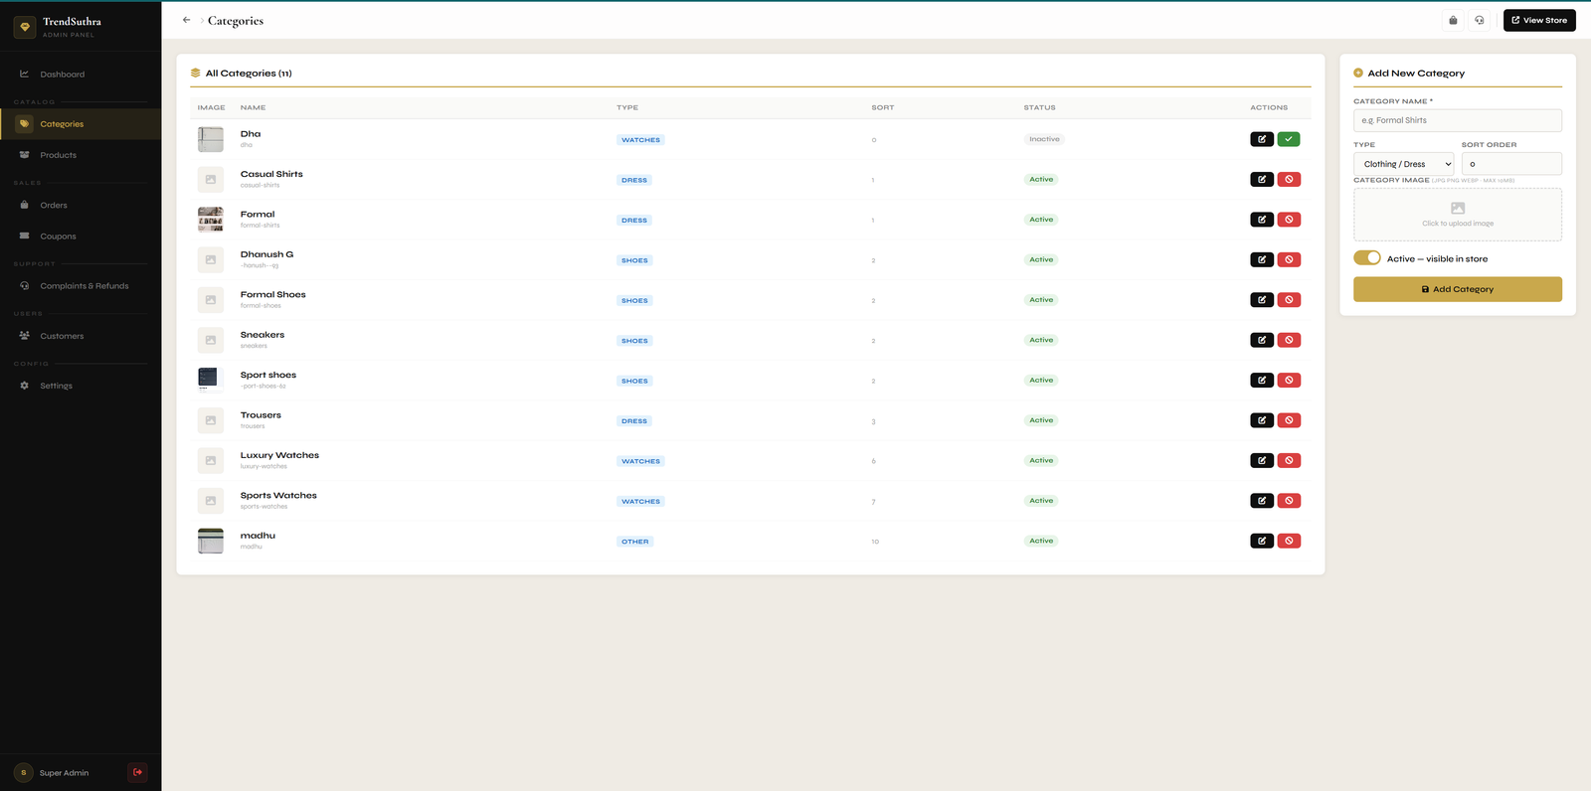Image resolution: width=1591 pixels, height=791 pixels.
Task: Click the SORT column header
Action: tap(883, 107)
